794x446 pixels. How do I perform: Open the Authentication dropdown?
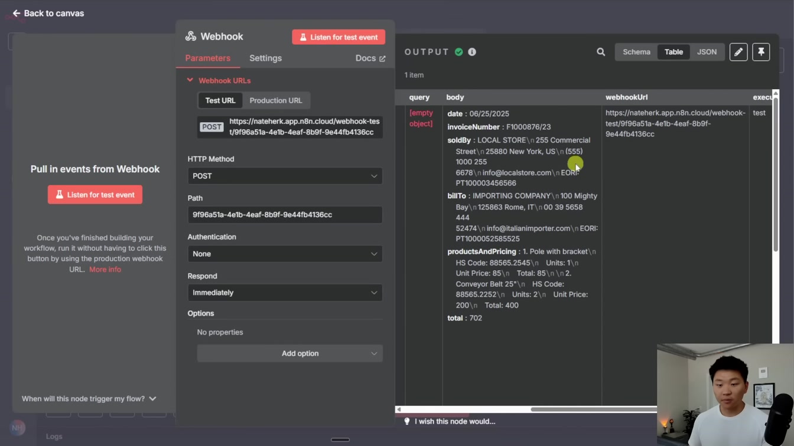285,254
